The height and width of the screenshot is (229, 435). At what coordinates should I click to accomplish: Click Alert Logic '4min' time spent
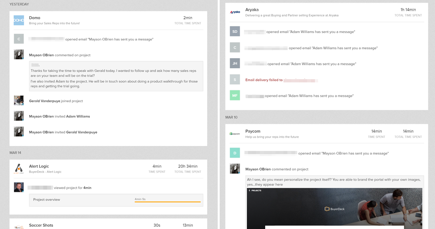157,166
